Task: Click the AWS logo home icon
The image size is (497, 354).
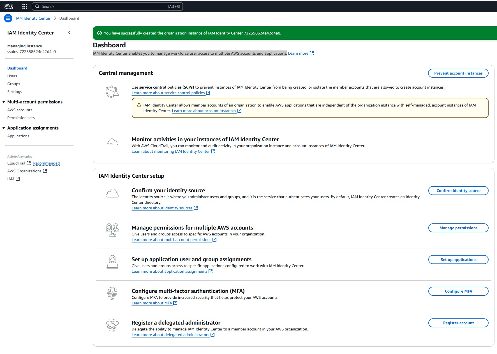Action: (8, 6)
